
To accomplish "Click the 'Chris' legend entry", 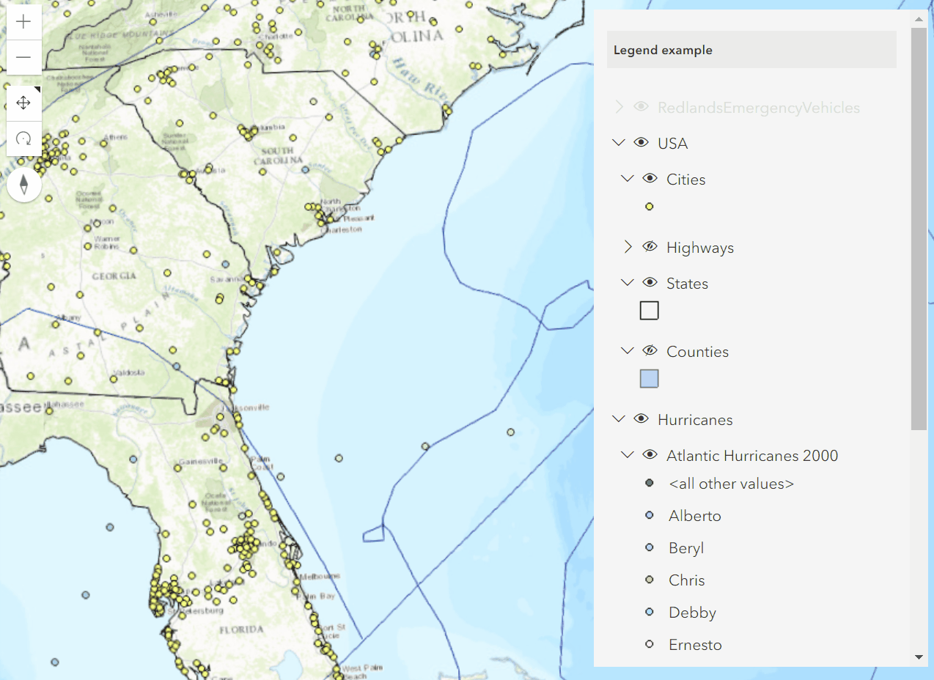I will click(687, 580).
